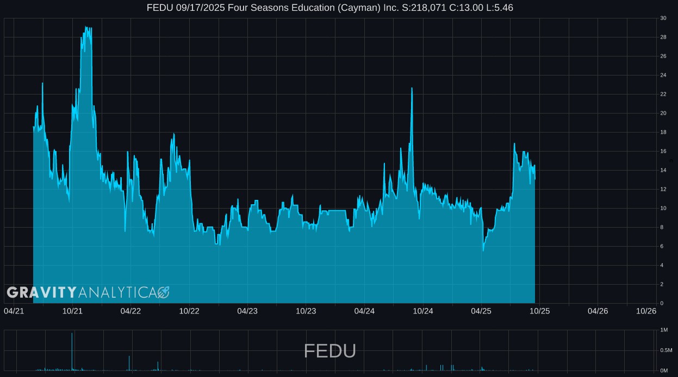Click the '09/17/2025' date in the title
678x377 pixels.
(200, 8)
